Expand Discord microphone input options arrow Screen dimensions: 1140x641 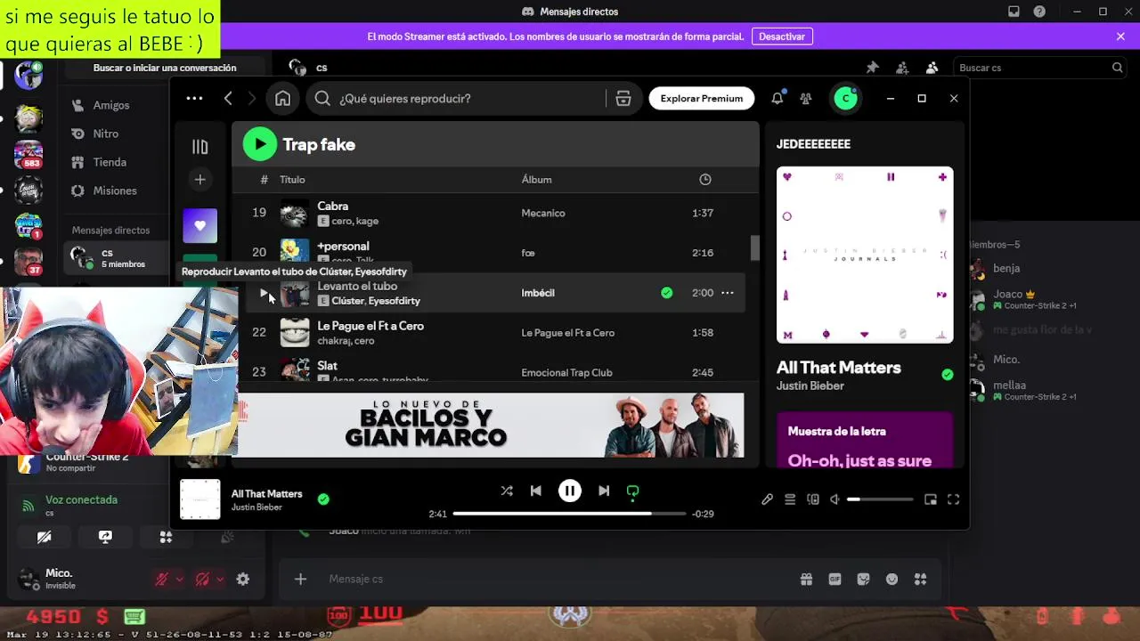[179, 579]
